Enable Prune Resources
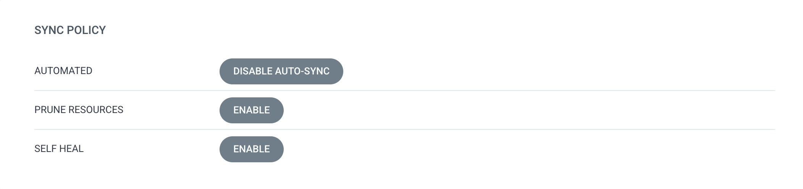Viewport: 803px width, 189px height. [251, 110]
